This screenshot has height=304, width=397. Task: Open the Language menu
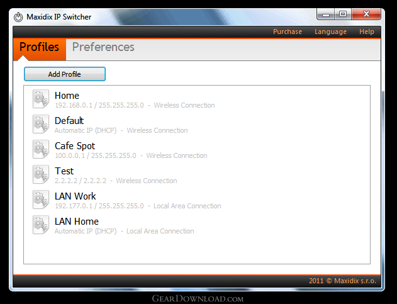(330, 31)
